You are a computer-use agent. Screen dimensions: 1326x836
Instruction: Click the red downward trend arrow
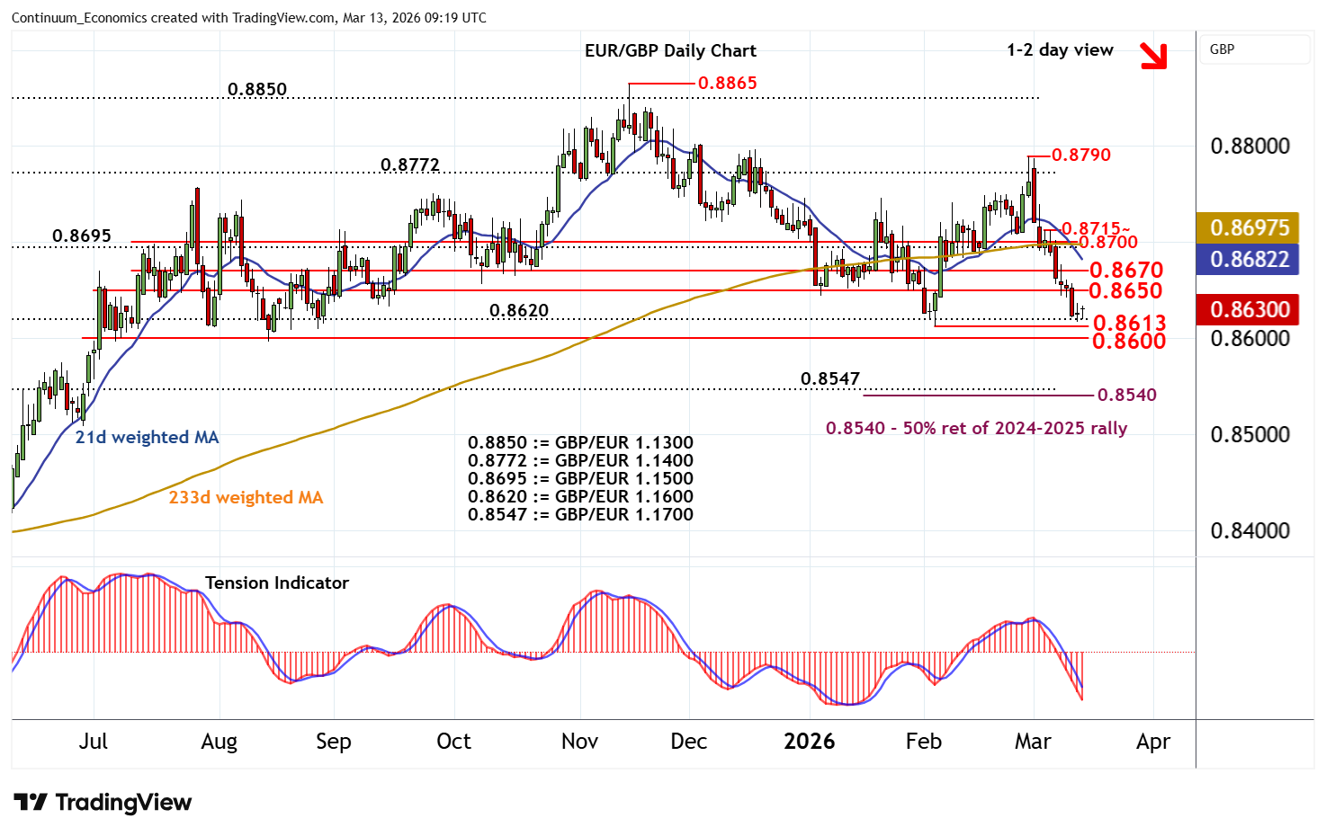[x=1152, y=56]
